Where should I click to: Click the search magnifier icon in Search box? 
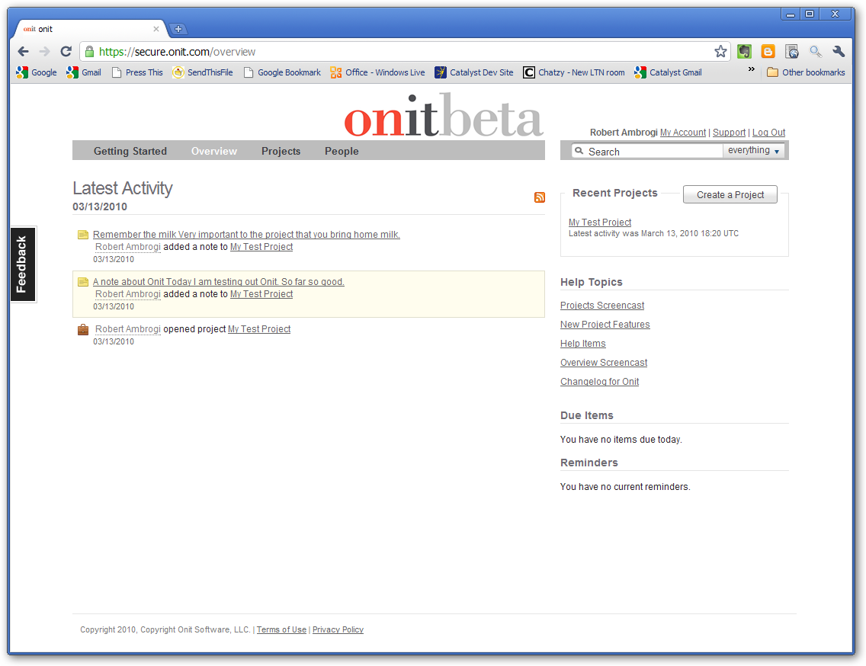click(579, 151)
